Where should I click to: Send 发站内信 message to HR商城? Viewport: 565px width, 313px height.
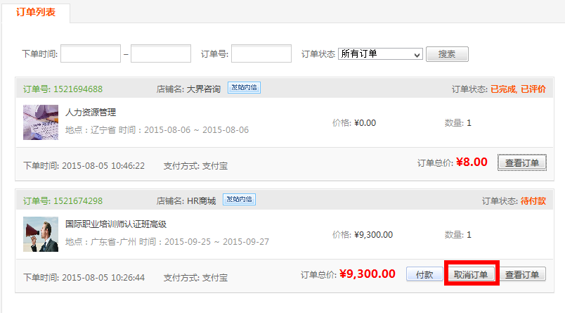coord(239,200)
